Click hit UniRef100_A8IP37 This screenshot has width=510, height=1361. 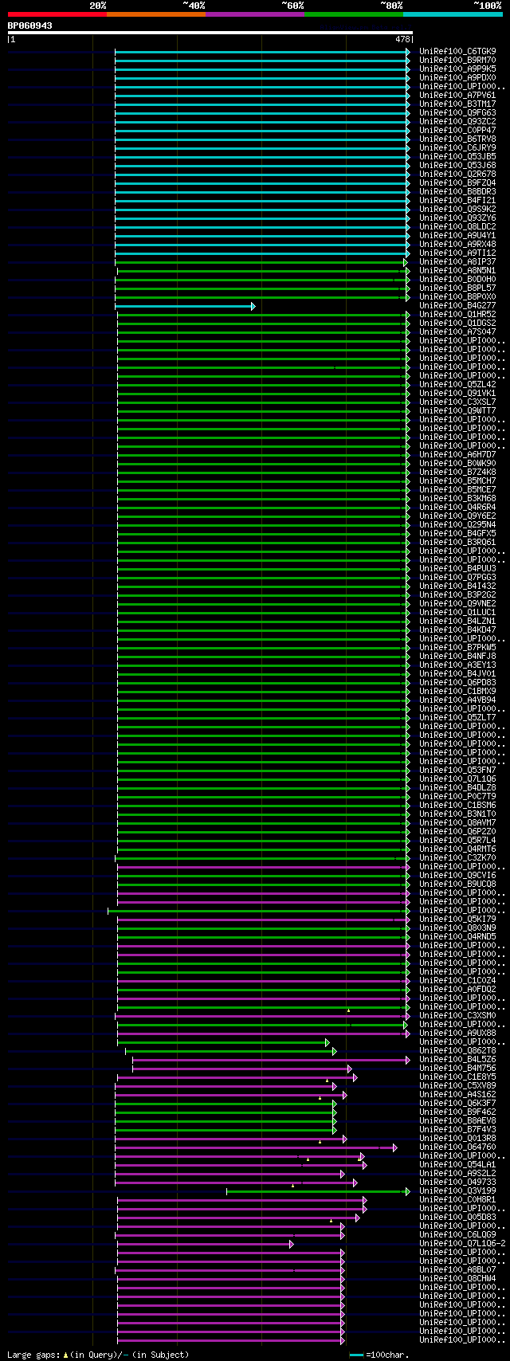[x=457, y=261]
